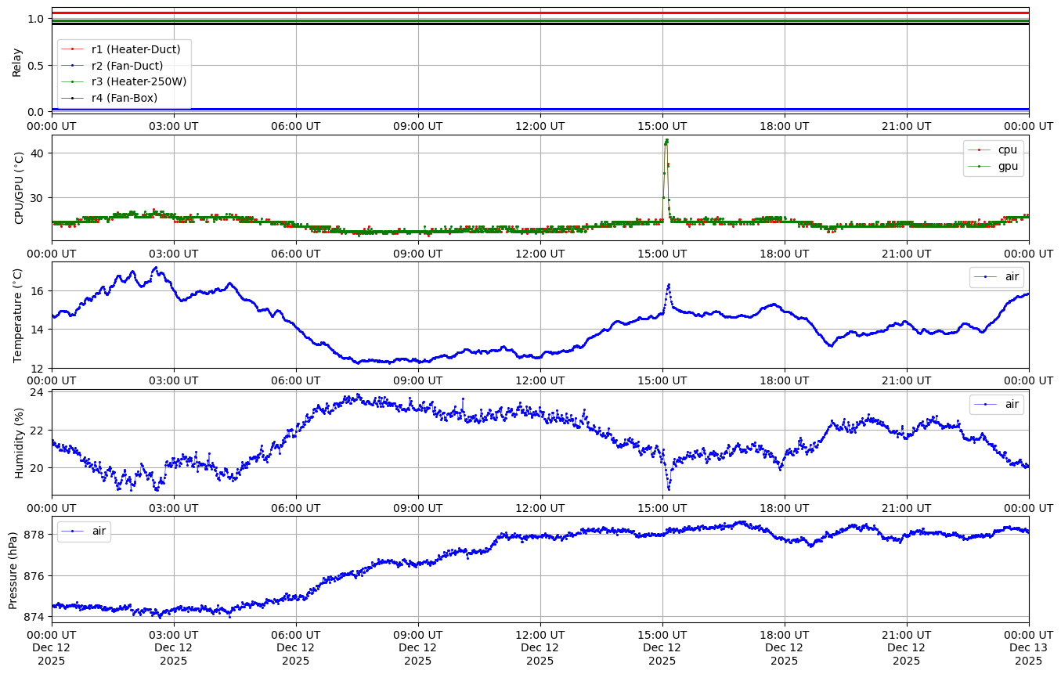Click the 12:00 UT Dec 12 bottom tick label
1061x674 pixels.
coord(540,647)
